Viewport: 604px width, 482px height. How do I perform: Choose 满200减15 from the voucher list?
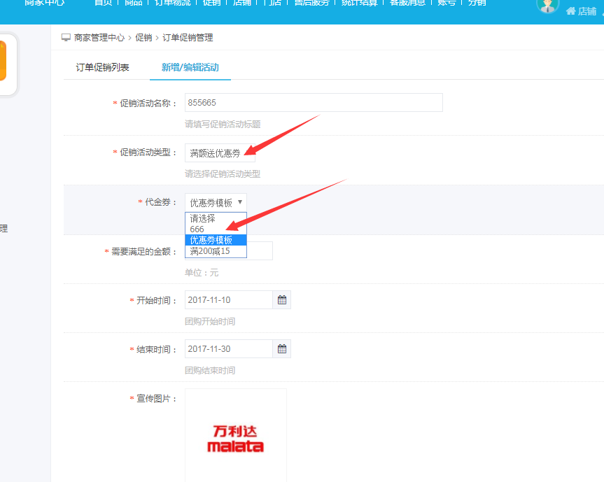pyautogui.click(x=210, y=251)
